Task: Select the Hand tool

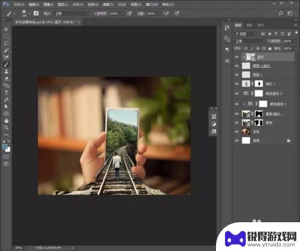Action: 6,121
